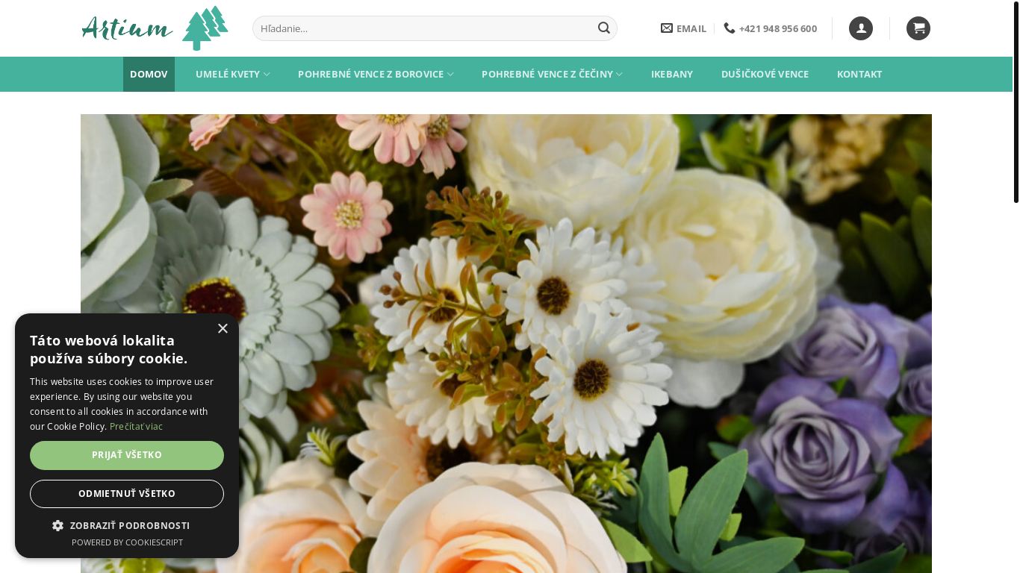Click the POWERED BY COOKIESCRIPT link
Viewport: 1020px width, 573px height.
[127, 542]
